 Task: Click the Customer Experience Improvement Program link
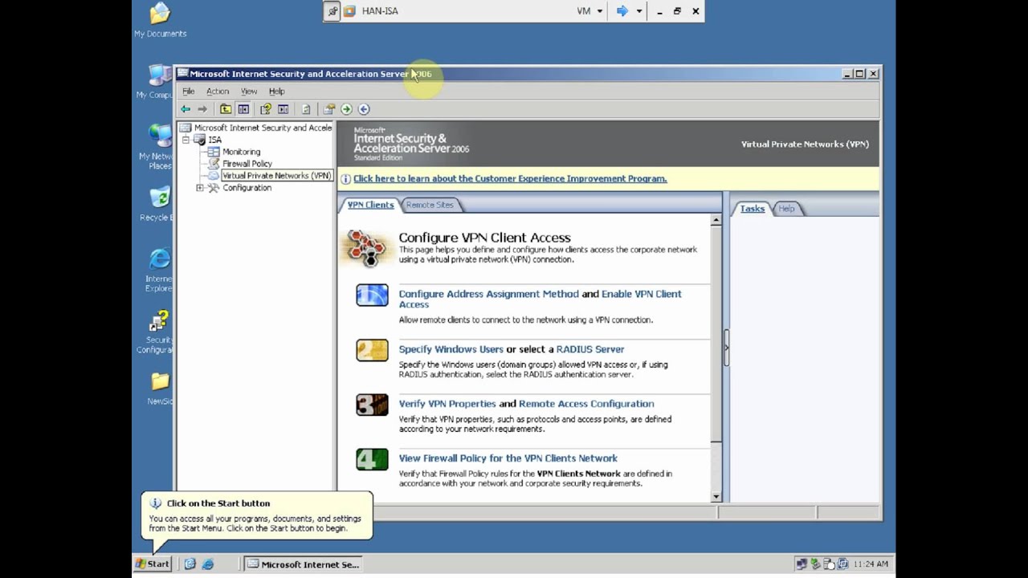pyautogui.click(x=510, y=179)
